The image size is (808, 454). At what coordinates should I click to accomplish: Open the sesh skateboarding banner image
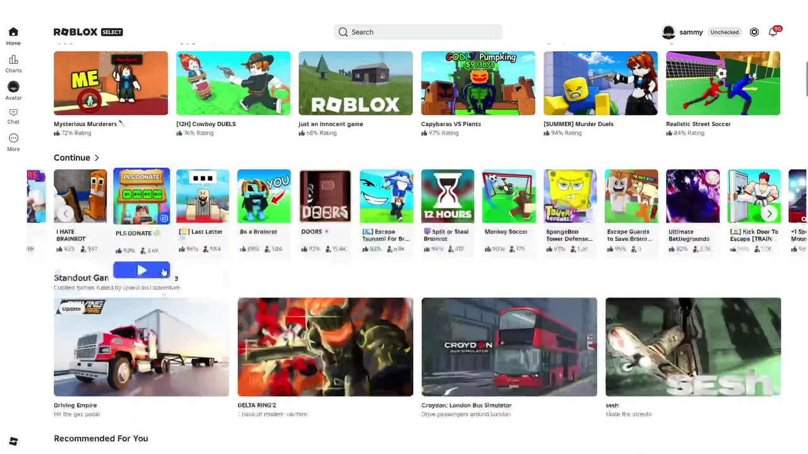693,347
